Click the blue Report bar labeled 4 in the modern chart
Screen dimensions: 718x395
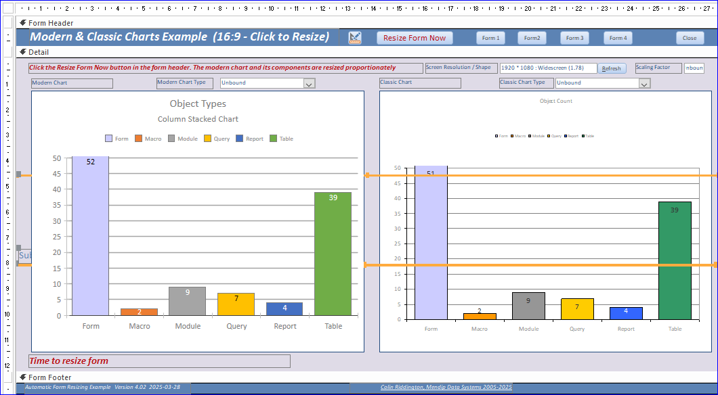pos(284,309)
